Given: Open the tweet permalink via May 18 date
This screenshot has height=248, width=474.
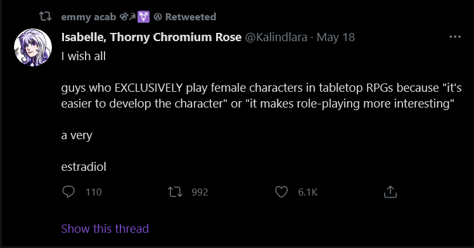Looking at the screenshot, I should (x=336, y=37).
